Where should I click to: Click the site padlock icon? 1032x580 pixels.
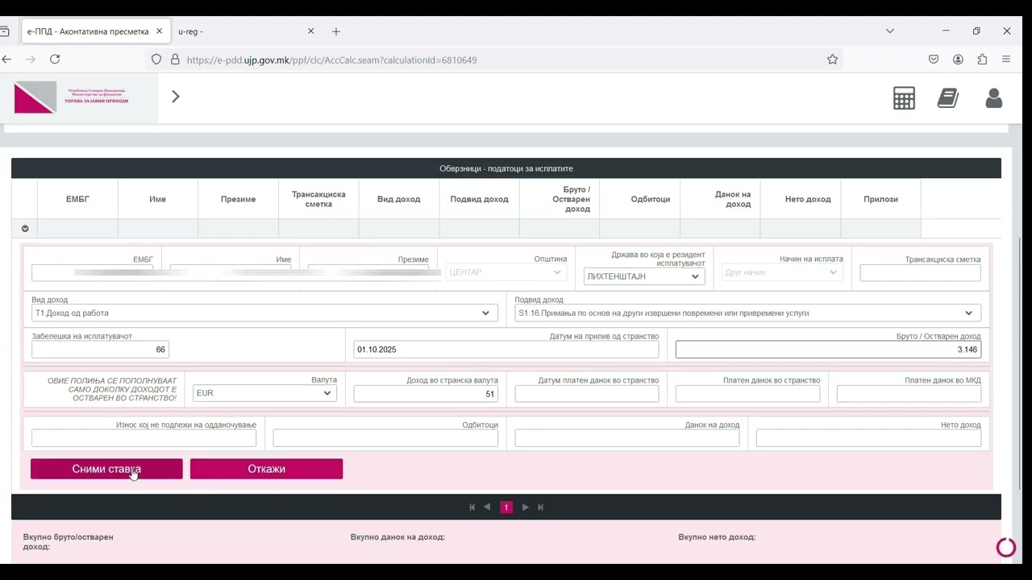(x=175, y=60)
